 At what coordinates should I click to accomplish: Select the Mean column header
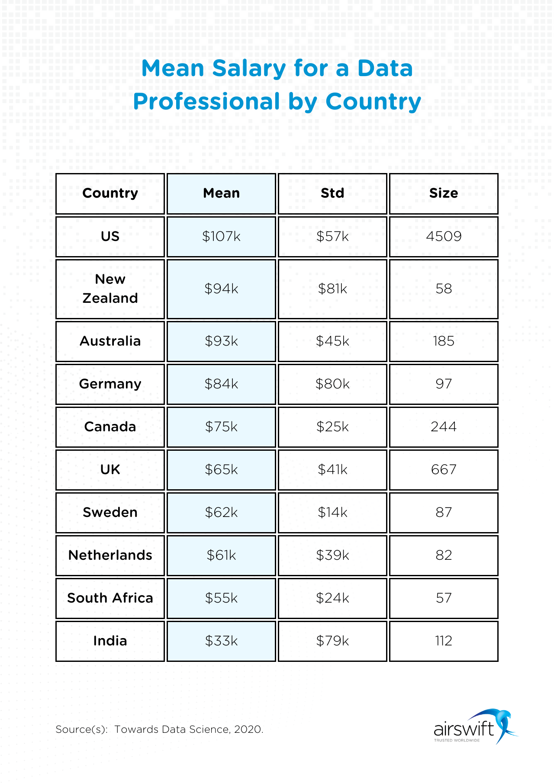[x=221, y=193]
